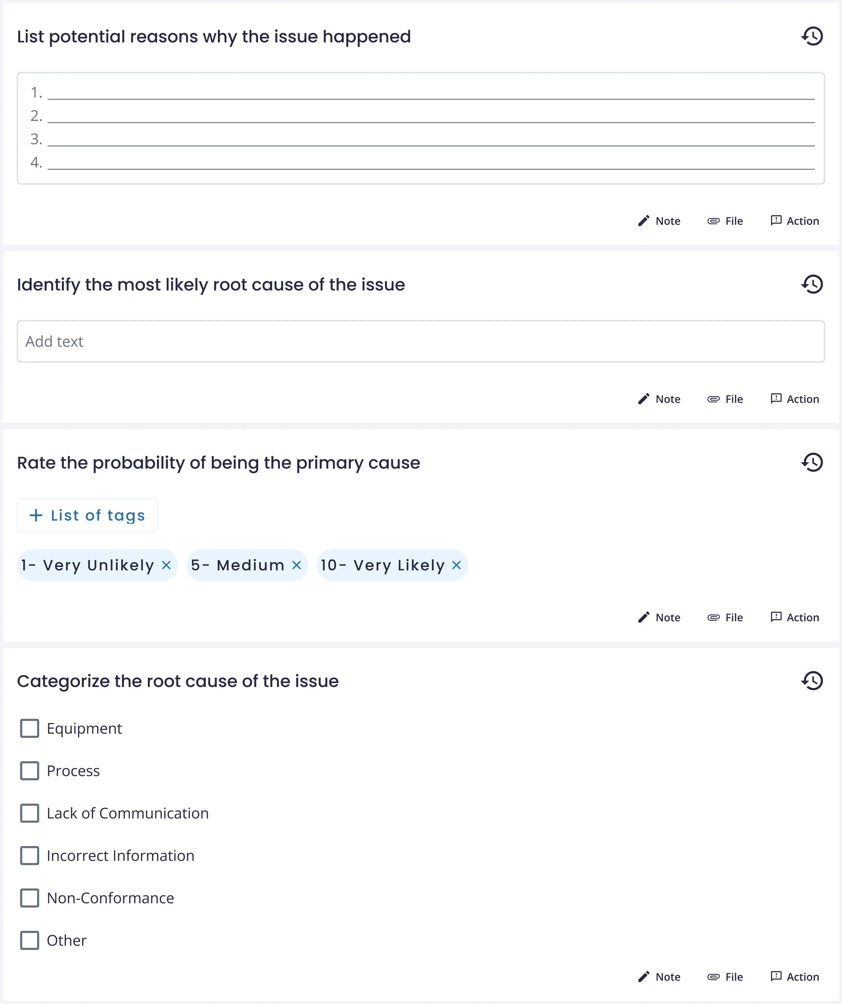842x1004 pixels.
Task: Attach a file to root cause identification
Action: (725, 399)
